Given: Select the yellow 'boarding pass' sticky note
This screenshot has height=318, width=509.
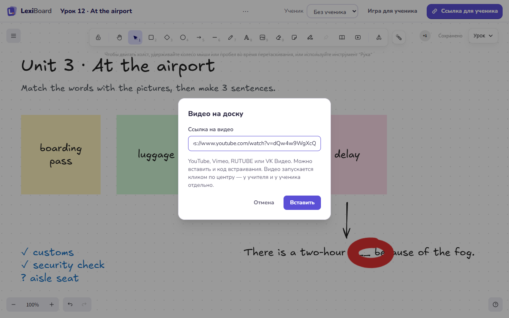Looking at the screenshot, I should click(x=61, y=155).
